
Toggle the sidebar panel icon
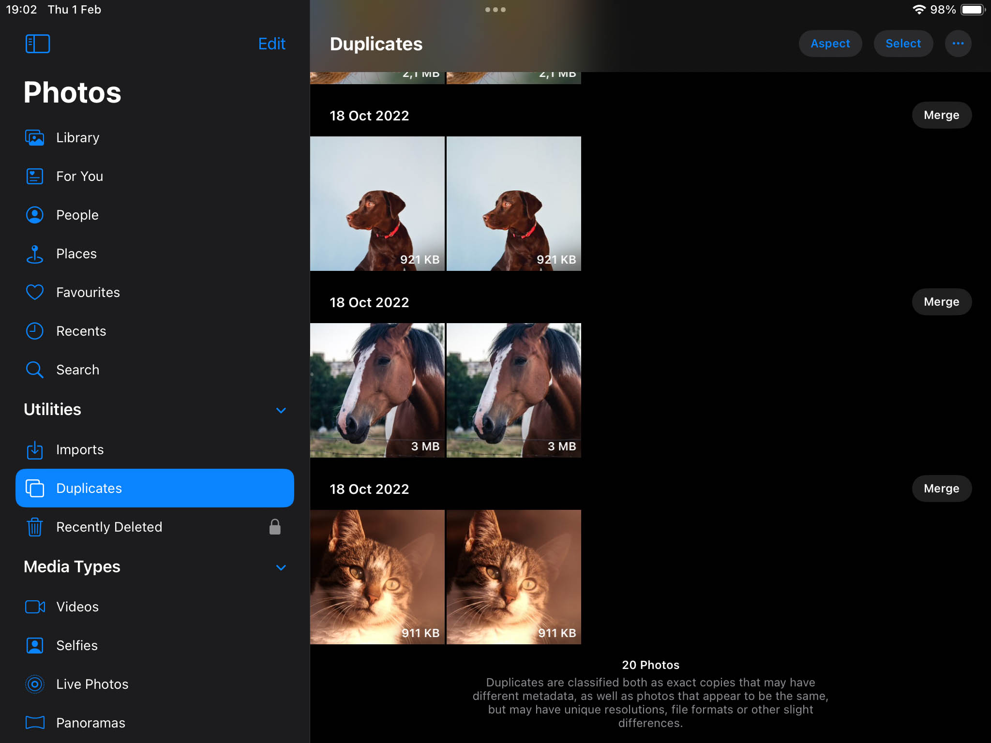37,44
